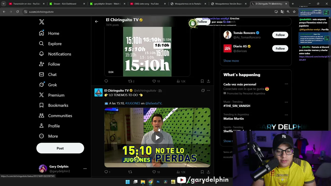This screenshot has height=186, width=331.
Task: Switch to siete song YouTube tab
Action: [x=148, y=4]
